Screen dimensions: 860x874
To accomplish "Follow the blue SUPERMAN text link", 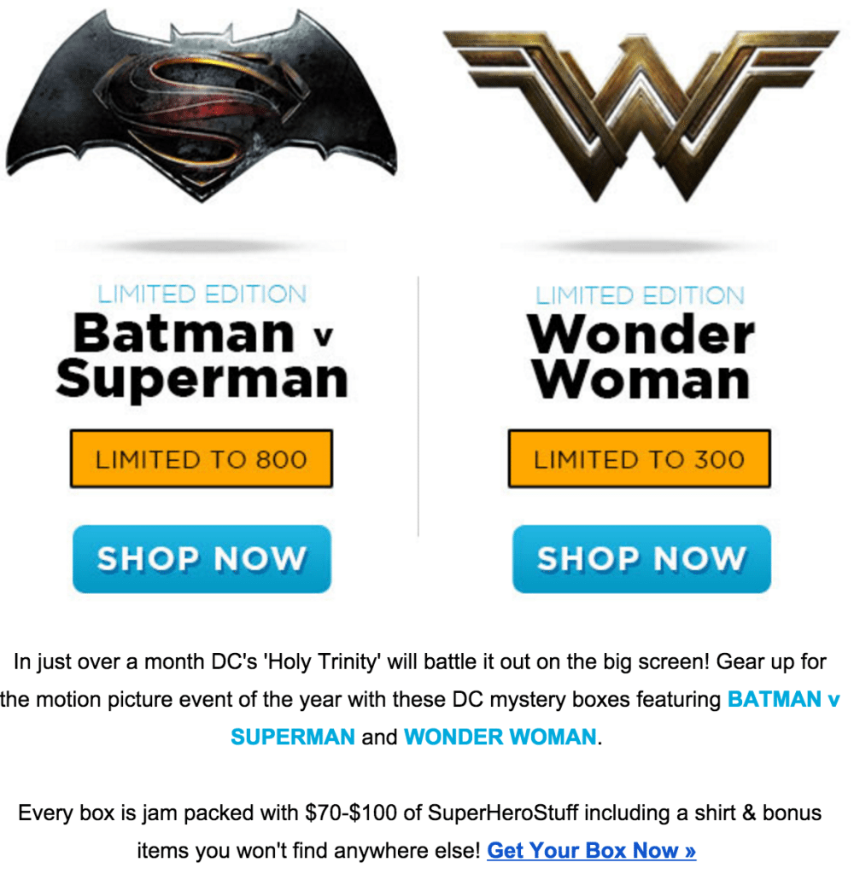I will pos(293,737).
